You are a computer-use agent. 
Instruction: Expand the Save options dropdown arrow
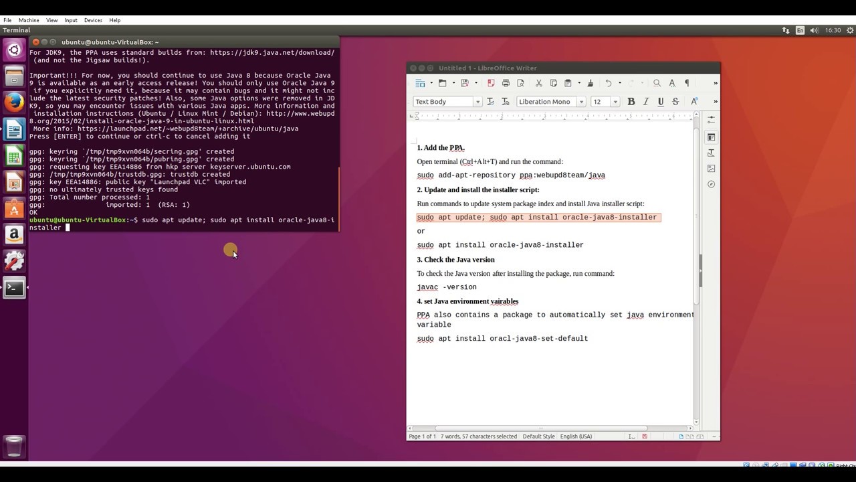(x=475, y=83)
